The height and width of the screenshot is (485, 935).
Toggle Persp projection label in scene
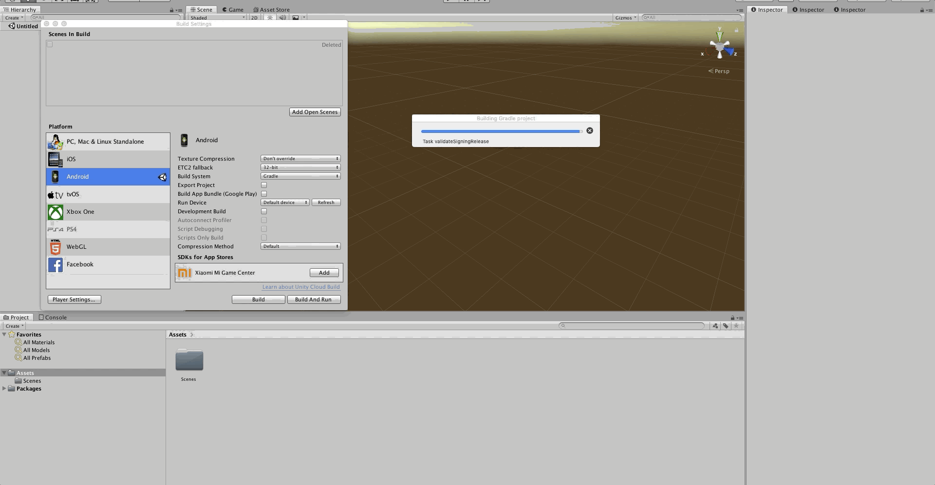(x=719, y=71)
